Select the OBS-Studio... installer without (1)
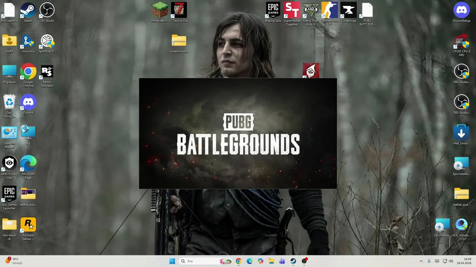 point(461,74)
